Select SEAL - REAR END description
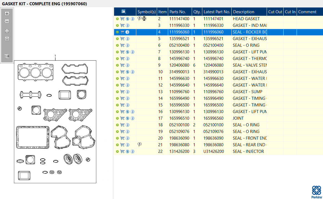 tap(249, 145)
